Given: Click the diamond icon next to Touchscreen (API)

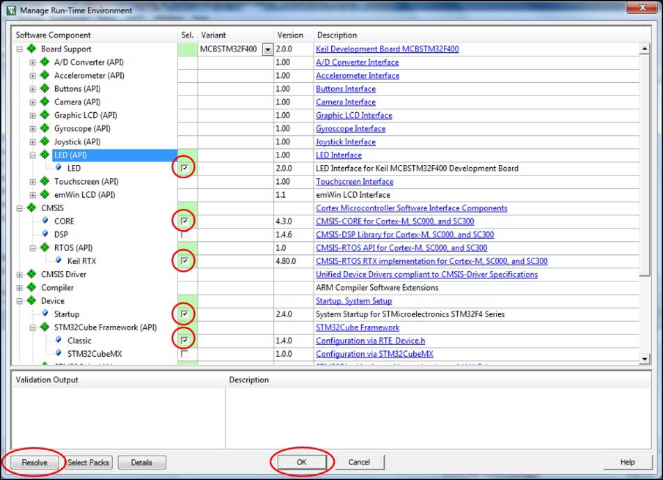Looking at the screenshot, I should (45, 182).
